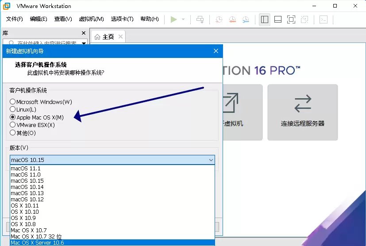The image size is (366, 246).
Task: Click the home icon on the 主页 tab
Action: pyautogui.click(x=97, y=37)
